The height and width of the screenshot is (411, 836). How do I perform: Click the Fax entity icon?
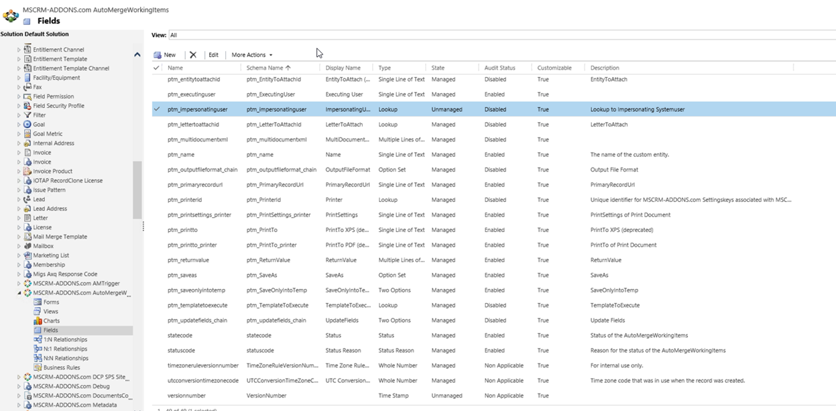27,87
